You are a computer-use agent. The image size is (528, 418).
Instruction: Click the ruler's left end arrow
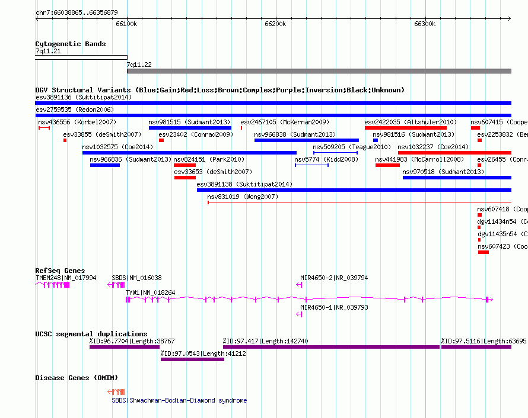pyautogui.click(x=37, y=18)
